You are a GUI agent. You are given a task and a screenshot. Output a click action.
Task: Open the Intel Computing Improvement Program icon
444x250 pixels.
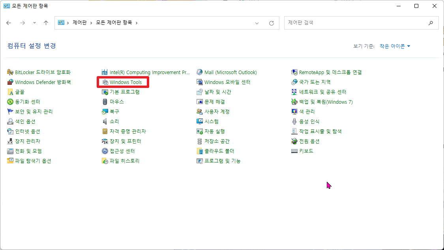105,73
